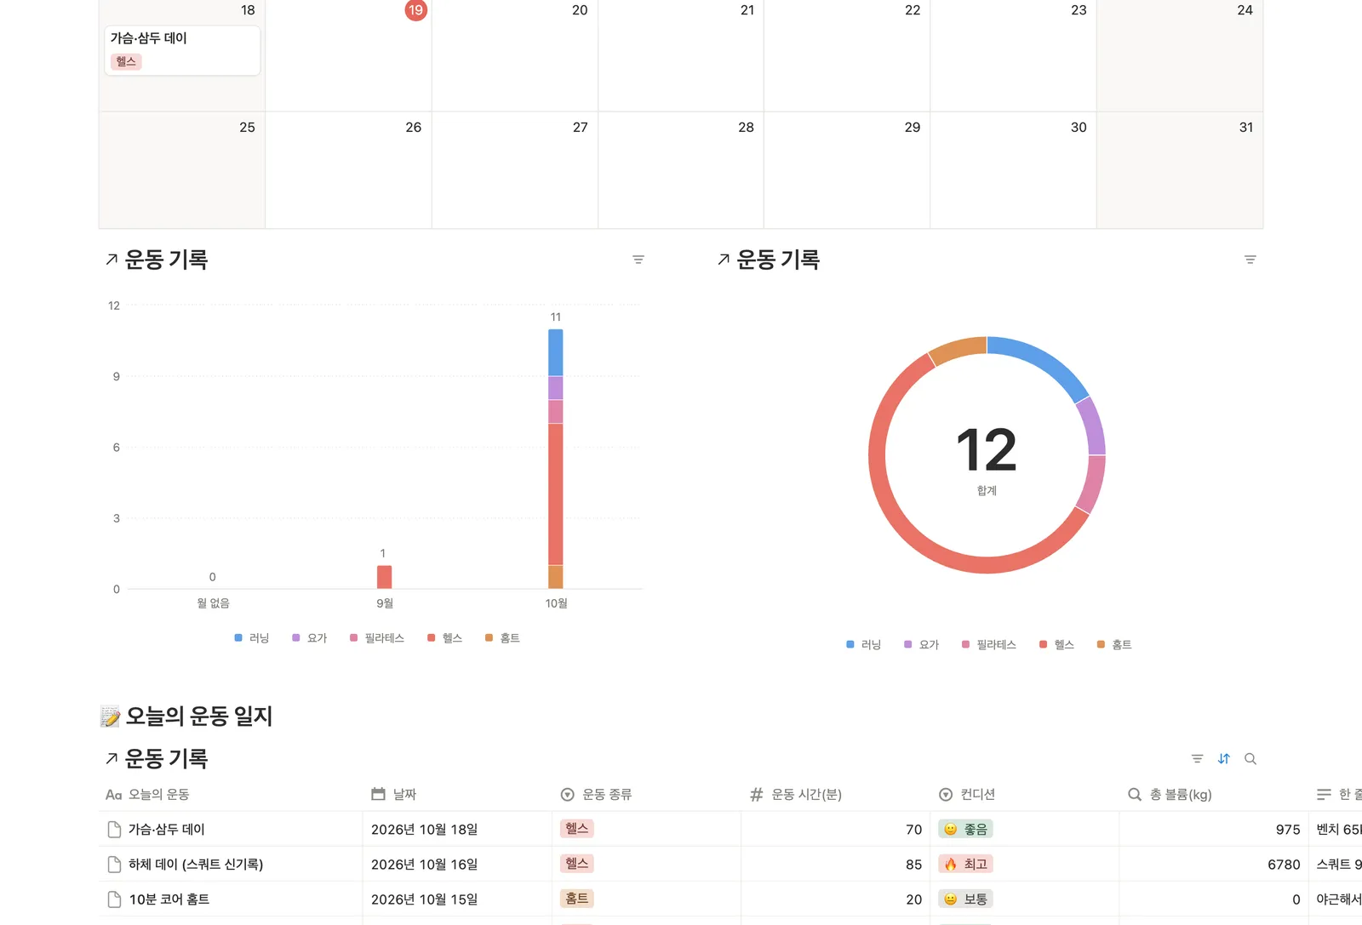Click hash icon in 운동 시간(분) header
Screen dimensions: 1362x925
click(x=757, y=795)
